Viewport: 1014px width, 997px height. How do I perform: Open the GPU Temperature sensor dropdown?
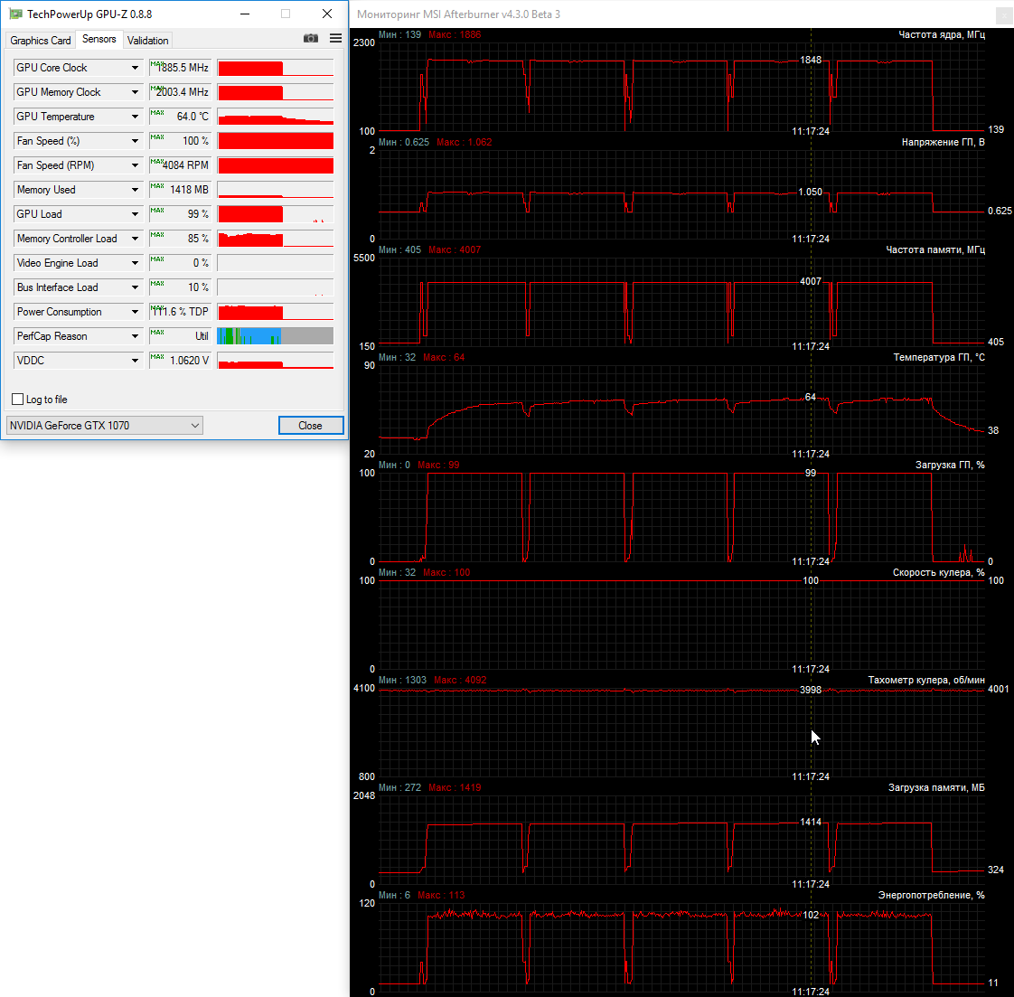(x=136, y=117)
